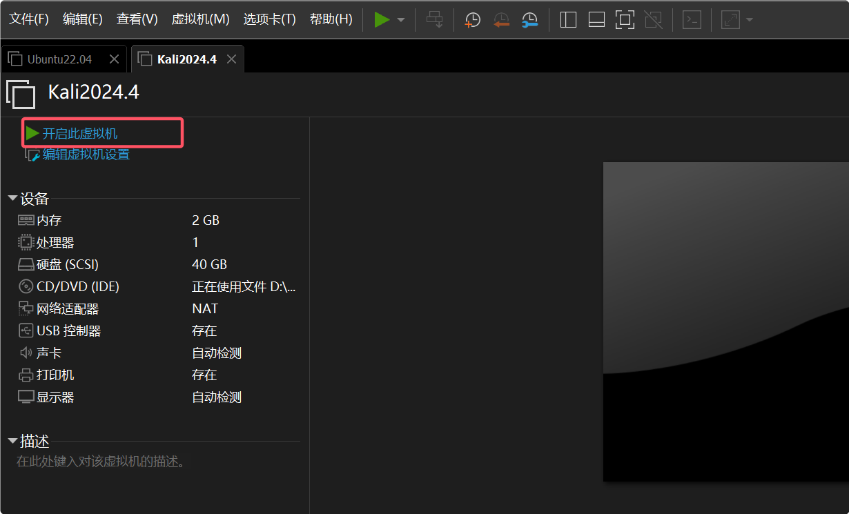Viewport: 849px width, 514px height.
Task: Select the Kali2024.4 tab
Action: [x=187, y=59]
